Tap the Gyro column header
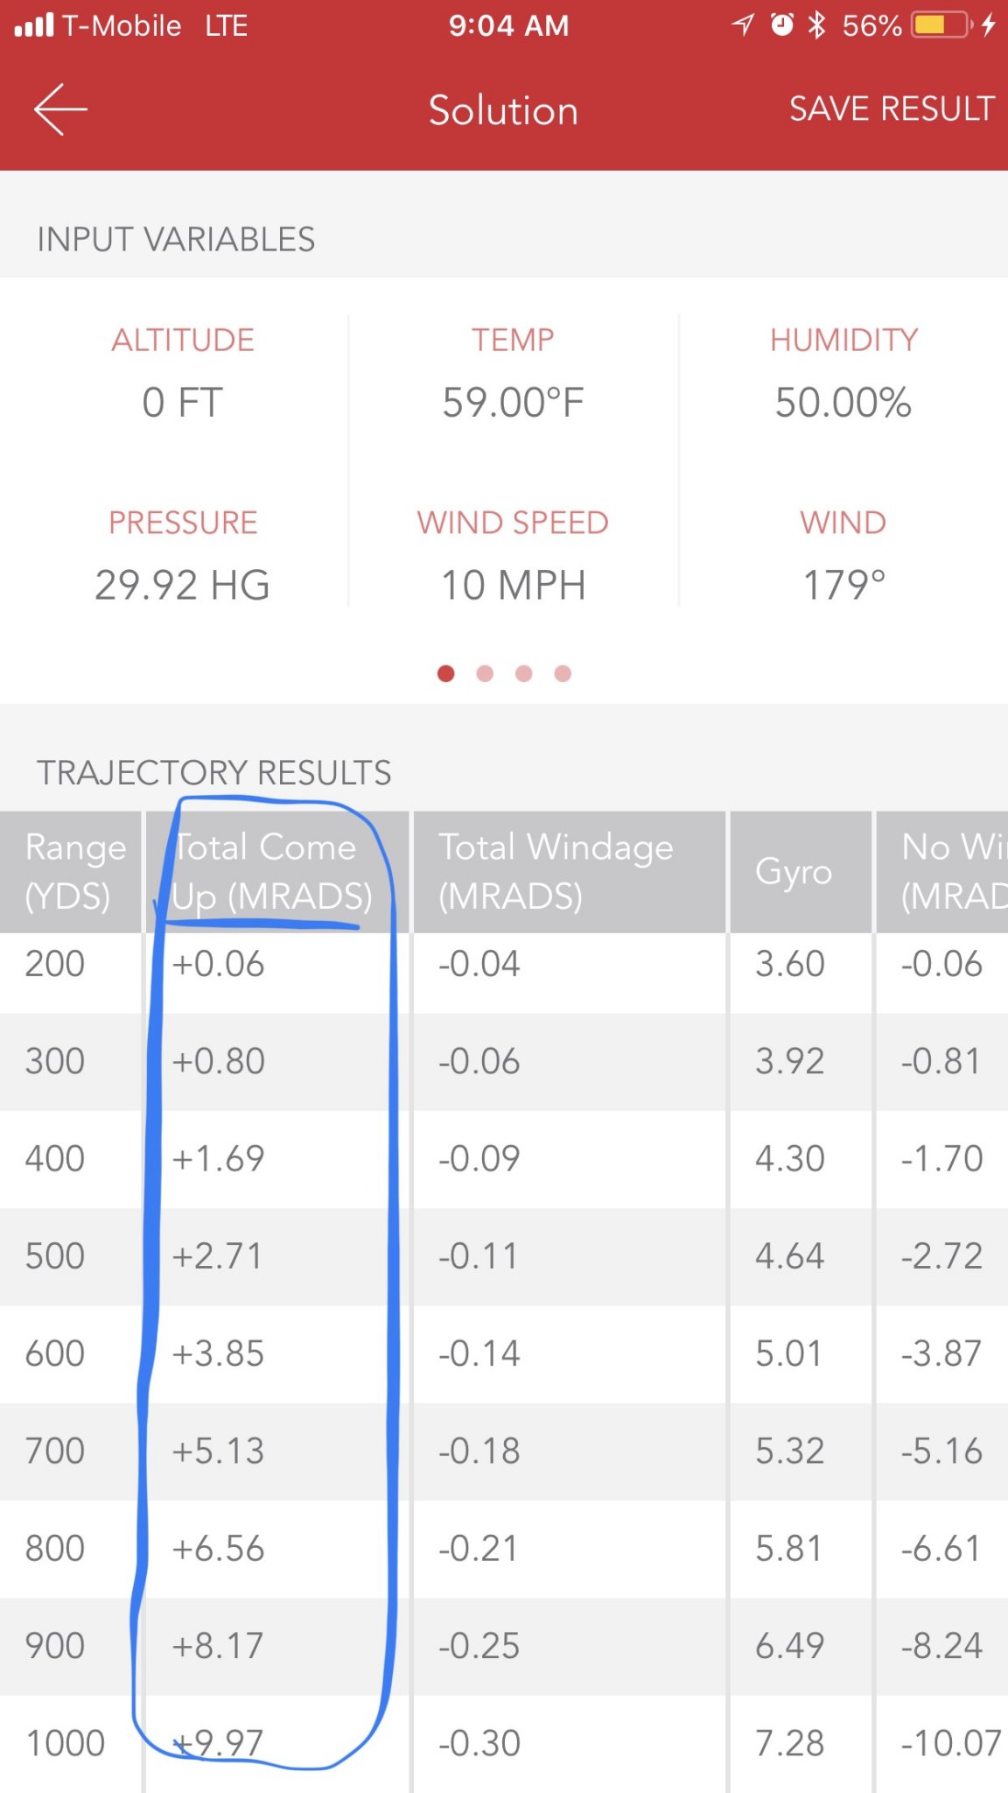Screen dimensions: 1008x1793 794,872
